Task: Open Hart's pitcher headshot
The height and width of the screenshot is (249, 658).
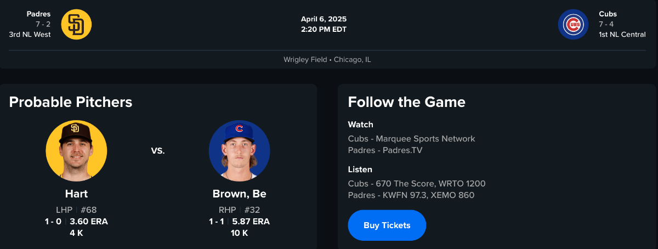Action: 76,151
